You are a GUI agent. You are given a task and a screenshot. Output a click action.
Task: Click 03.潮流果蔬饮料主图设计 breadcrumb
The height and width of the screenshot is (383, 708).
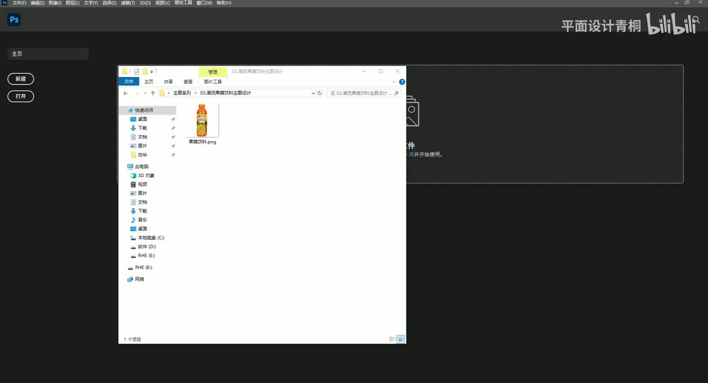[x=226, y=93]
